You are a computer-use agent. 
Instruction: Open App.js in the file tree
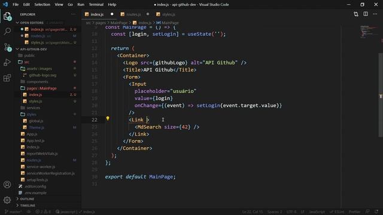point(32,134)
